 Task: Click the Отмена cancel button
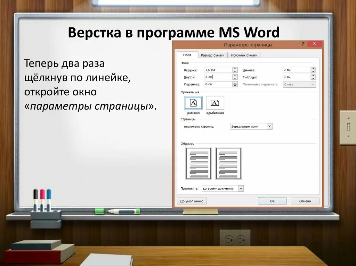coord(305,201)
